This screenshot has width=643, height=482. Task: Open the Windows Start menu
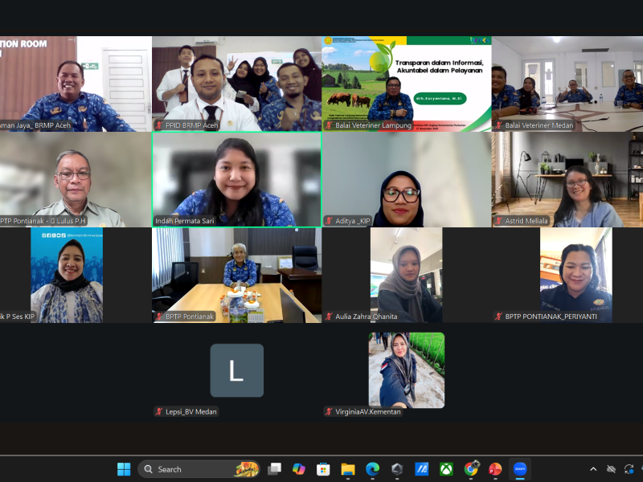pos(124,469)
